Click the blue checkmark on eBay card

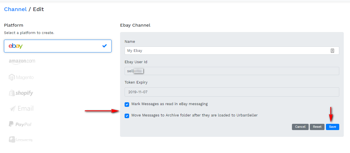click(x=104, y=46)
